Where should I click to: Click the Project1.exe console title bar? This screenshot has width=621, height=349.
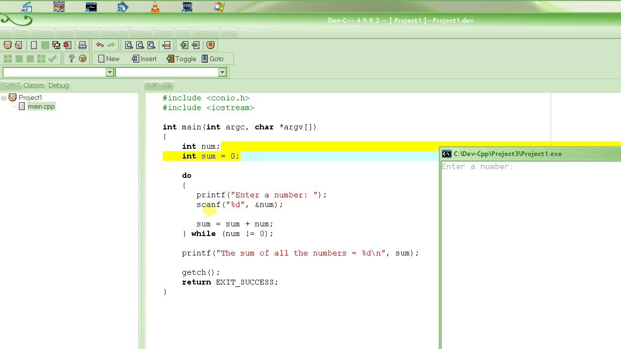coord(531,154)
